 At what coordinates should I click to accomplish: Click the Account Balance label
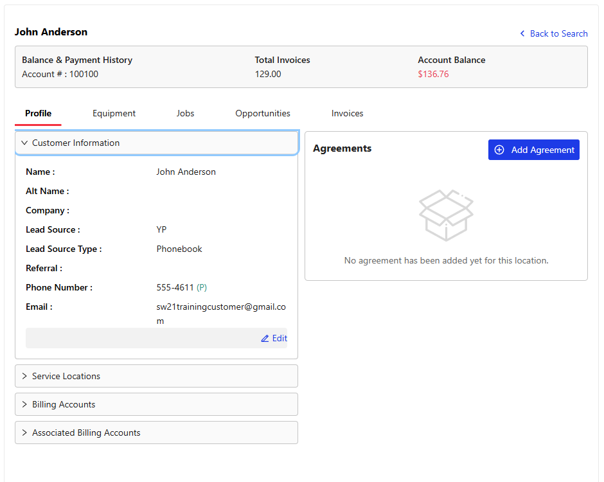(x=452, y=60)
